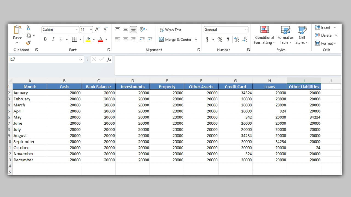Viewport: 351px width, 197px height.
Task: Apply cell Borders icon
Action: [x=74, y=39]
